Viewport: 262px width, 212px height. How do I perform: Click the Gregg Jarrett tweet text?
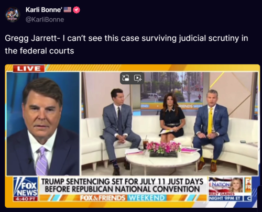126,44
